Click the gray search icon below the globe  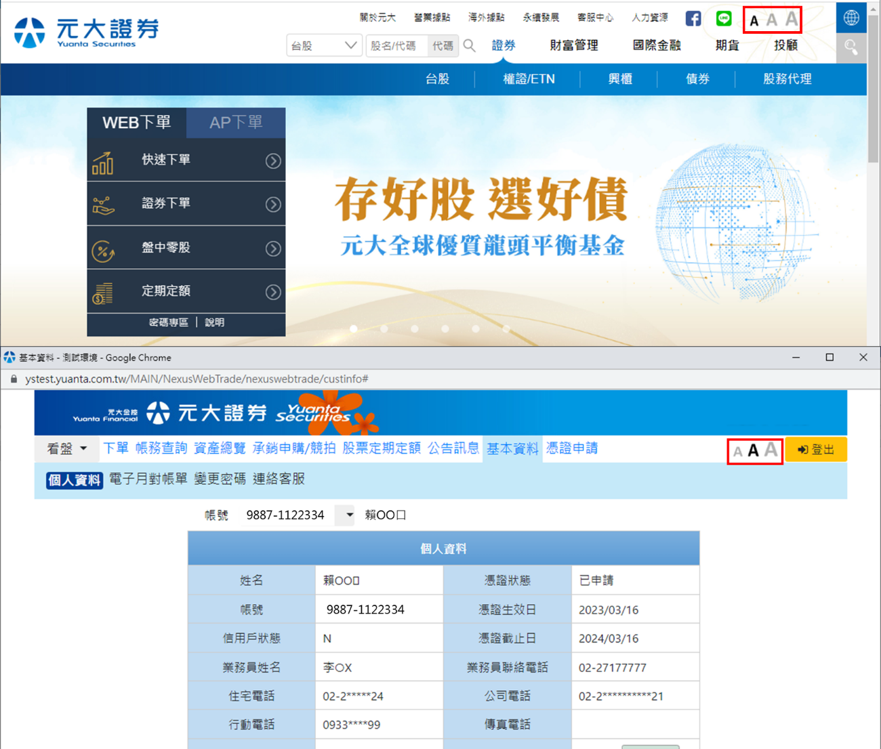851,47
